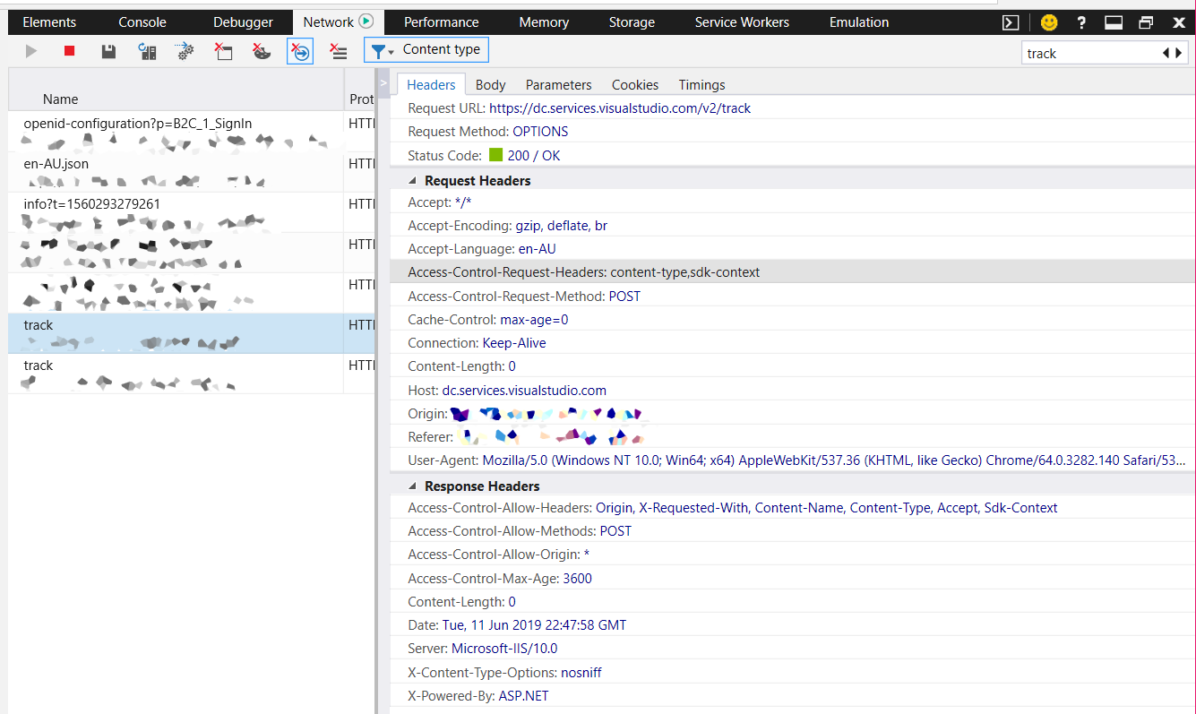Screen dimensions: 1196x714
Task: Switch to the Console tab
Action: (142, 22)
